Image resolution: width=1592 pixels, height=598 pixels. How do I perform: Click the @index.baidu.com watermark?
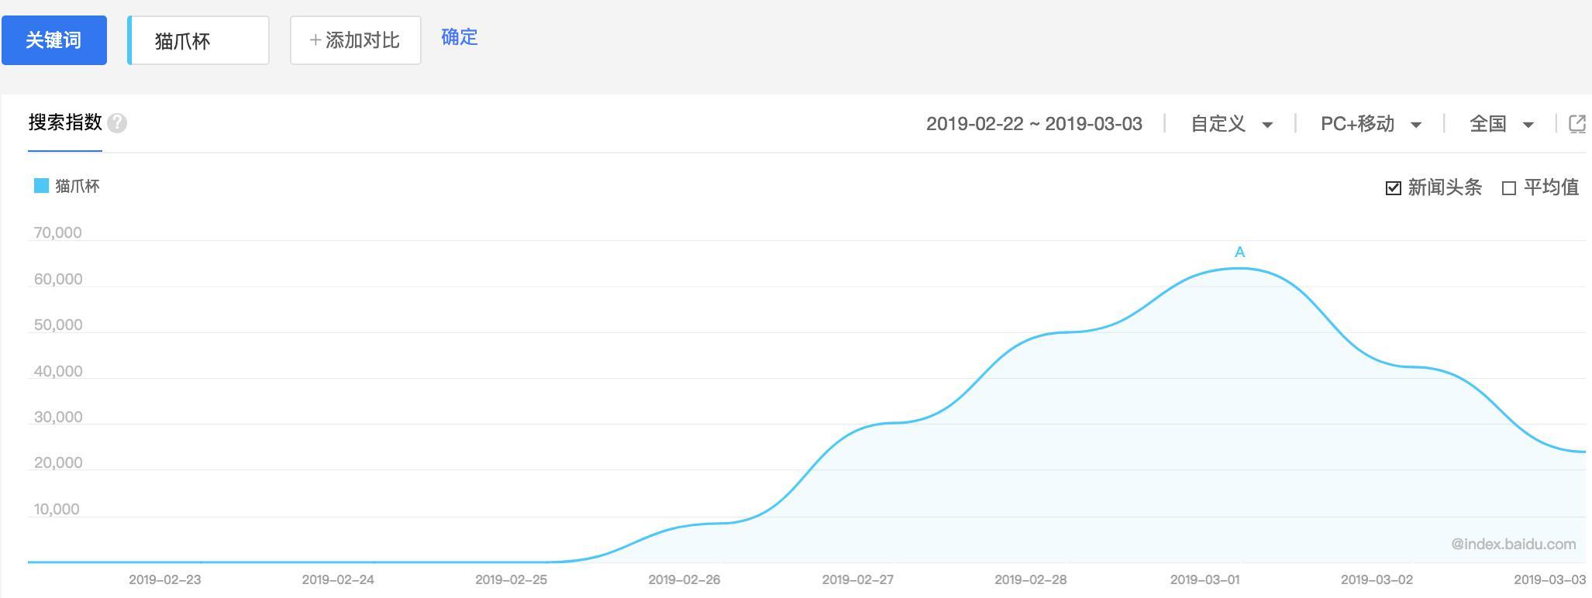click(x=1513, y=544)
